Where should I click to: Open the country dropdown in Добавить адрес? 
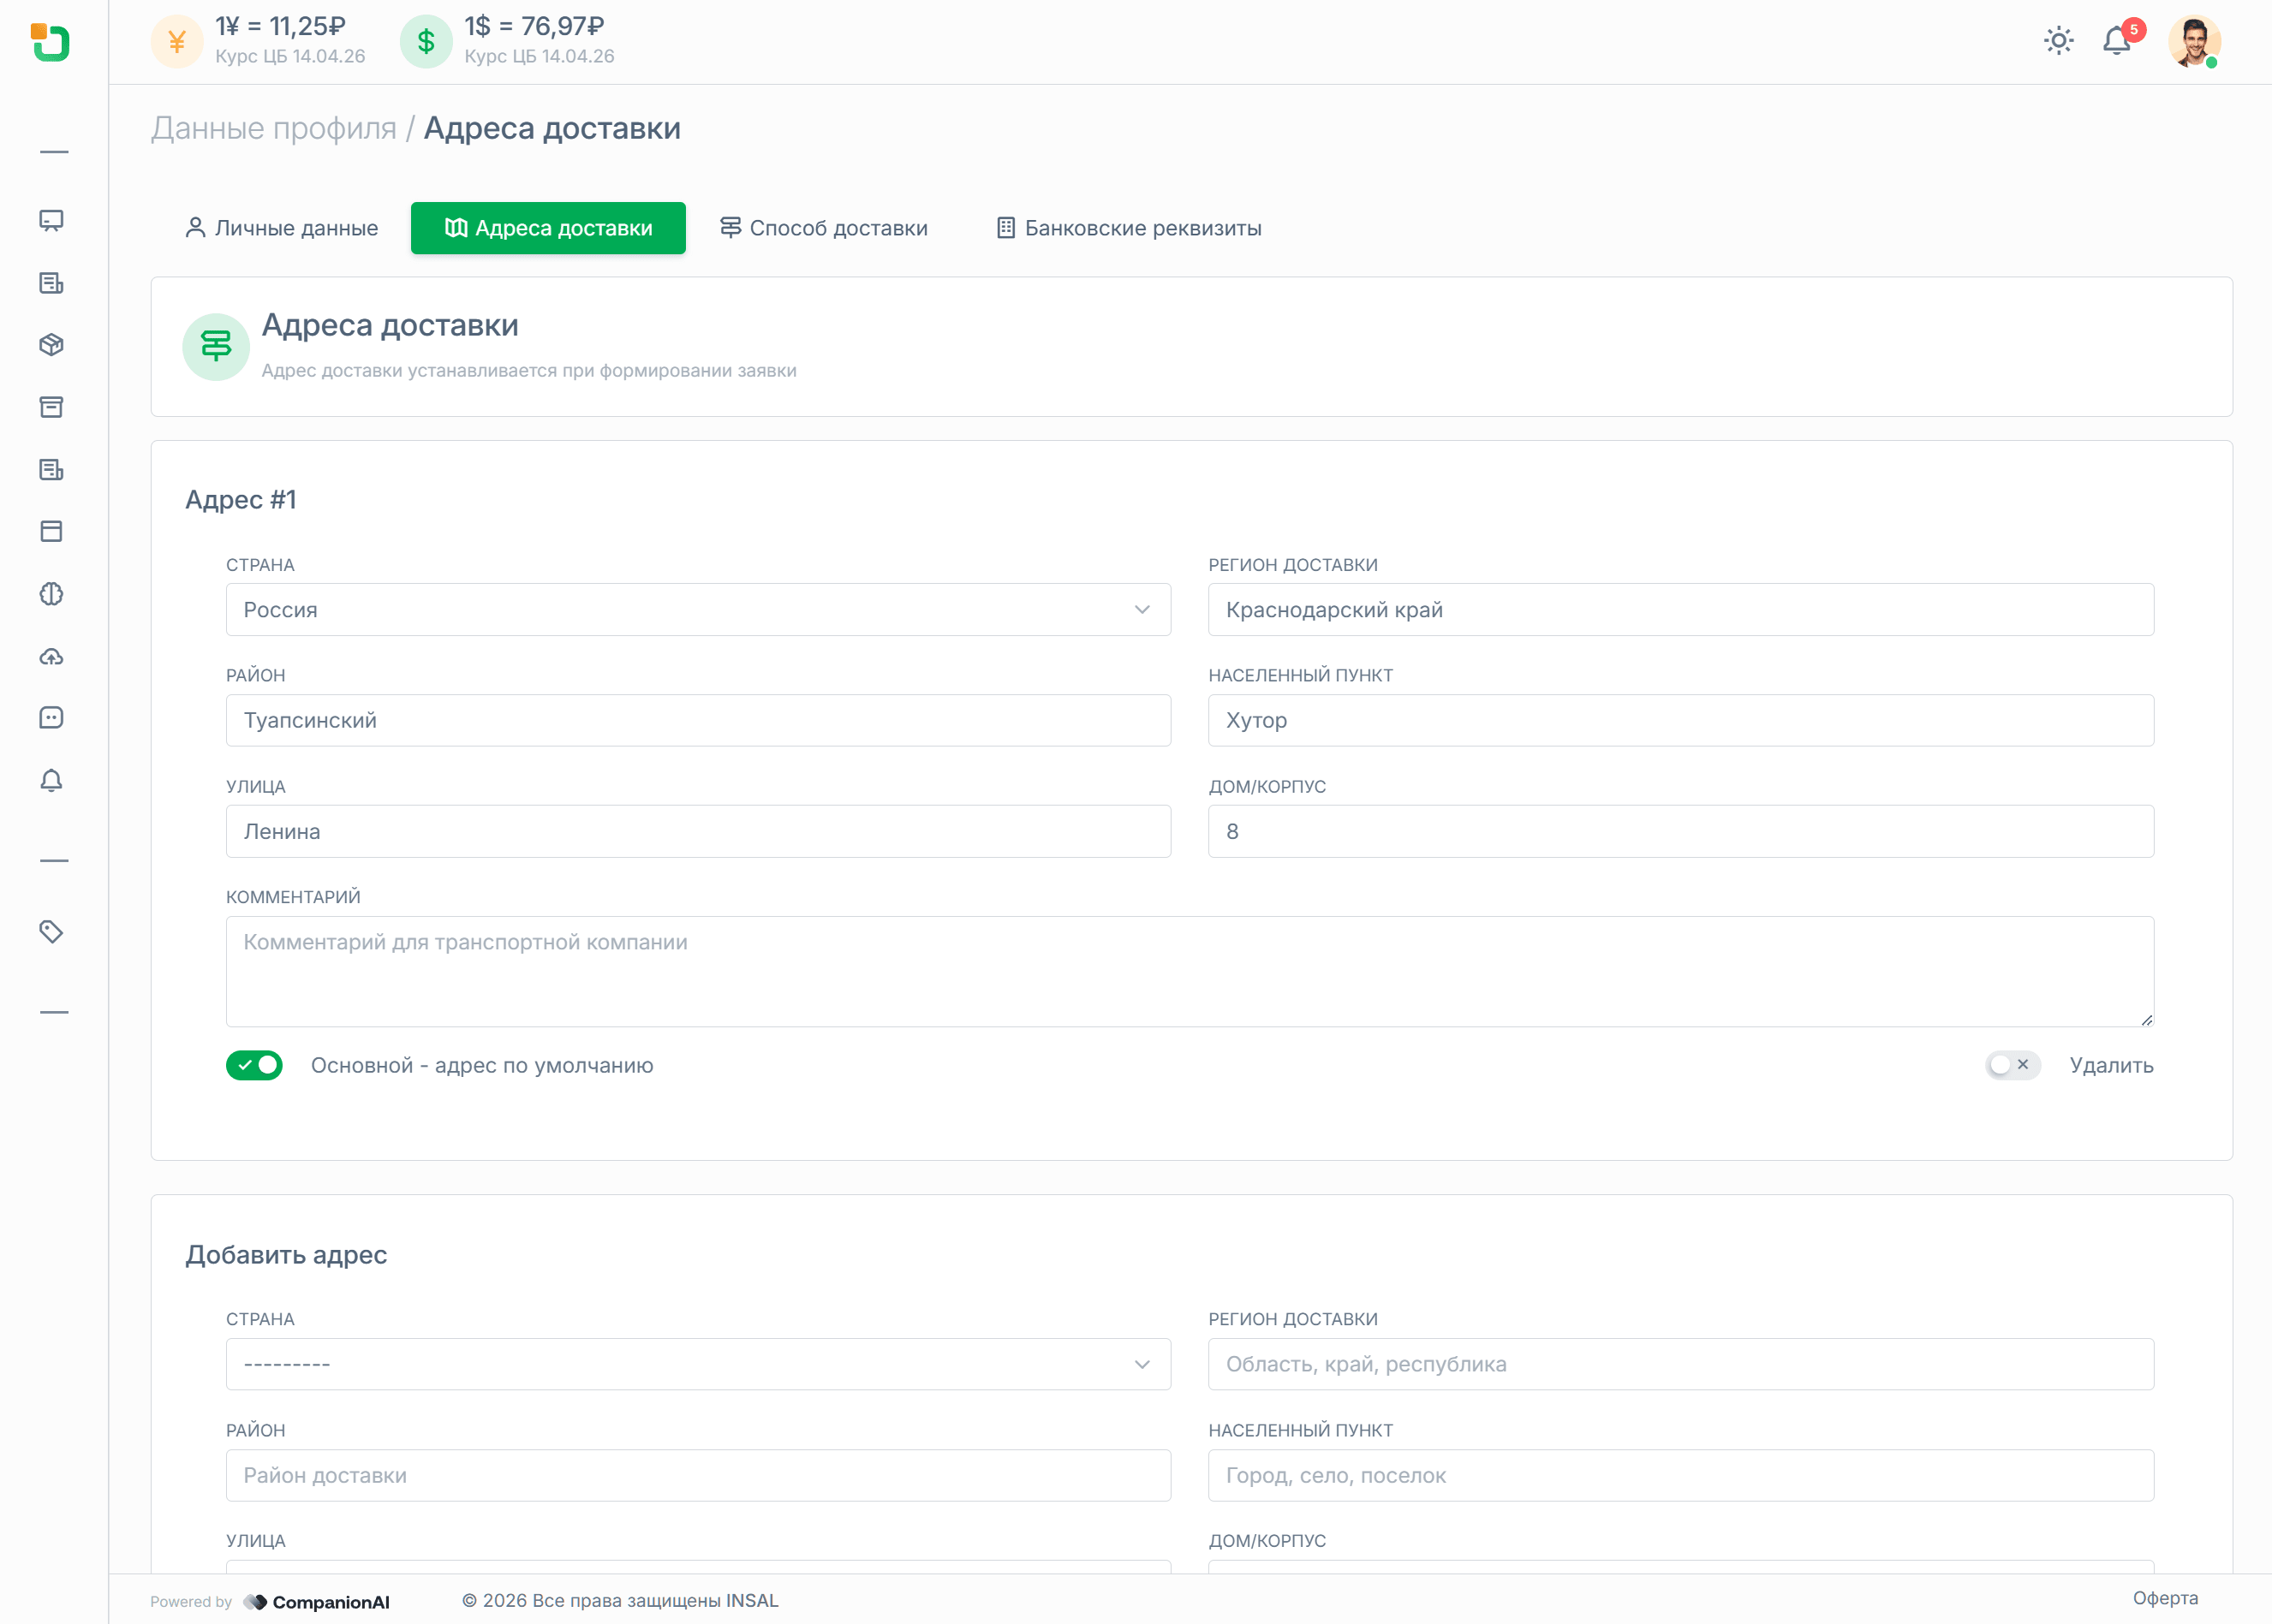[697, 1364]
